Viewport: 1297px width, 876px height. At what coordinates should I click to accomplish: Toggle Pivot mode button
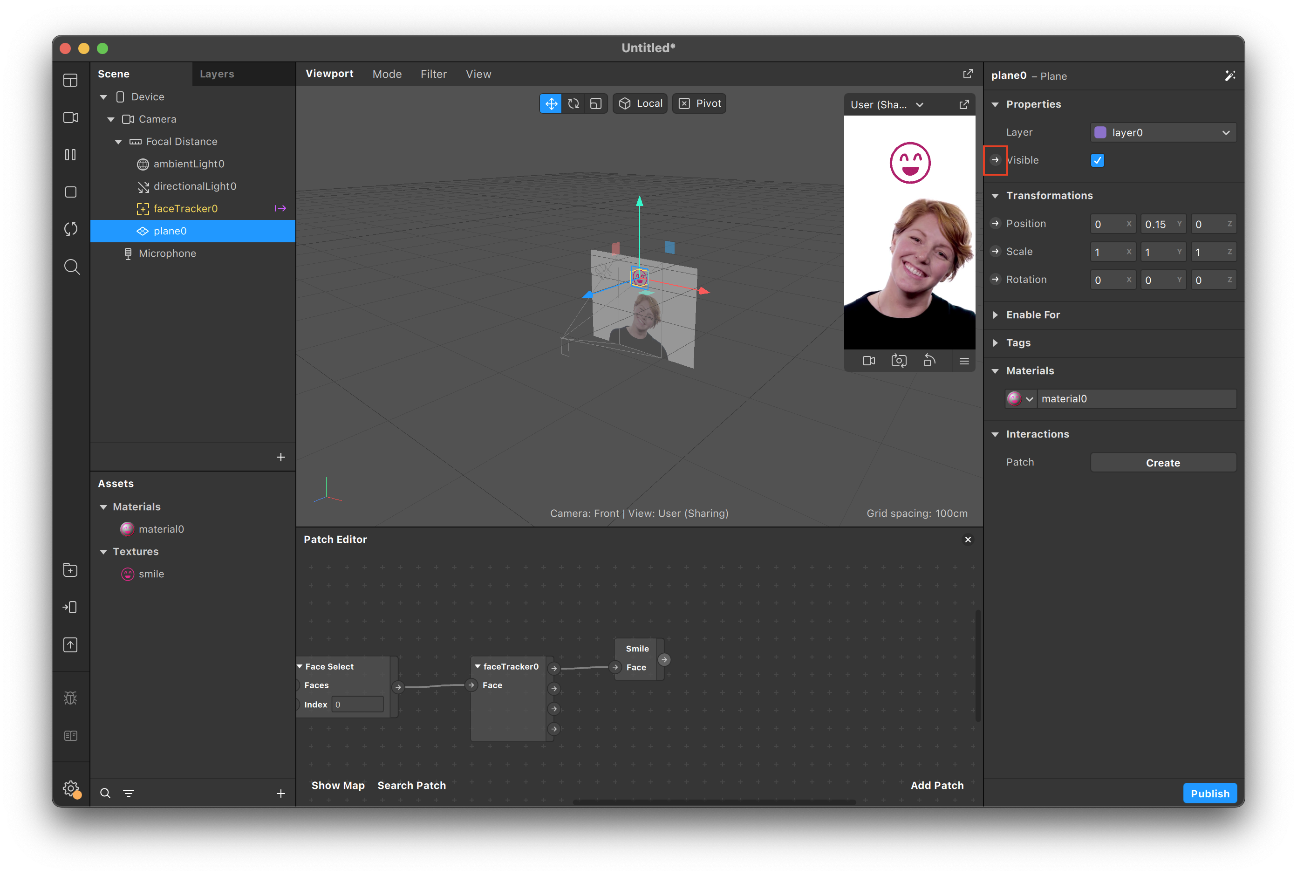click(699, 103)
